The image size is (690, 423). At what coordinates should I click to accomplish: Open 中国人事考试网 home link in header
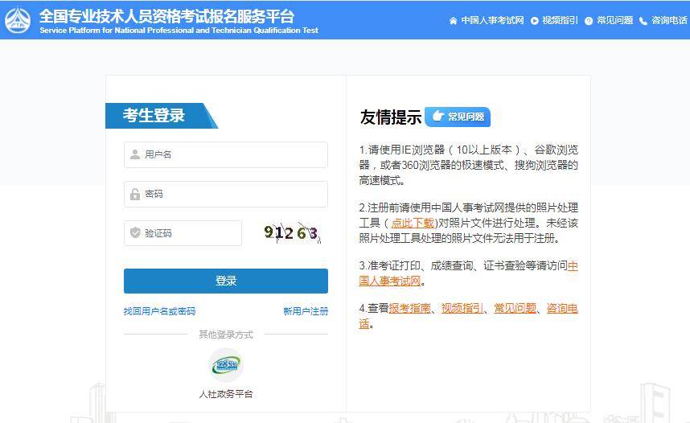(492, 20)
